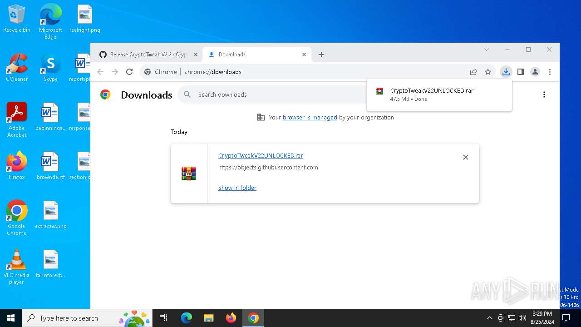The width and height of the screenshot is (581, 327).
Task: Bookmark this page with star icon
Action: coord(488,72)
